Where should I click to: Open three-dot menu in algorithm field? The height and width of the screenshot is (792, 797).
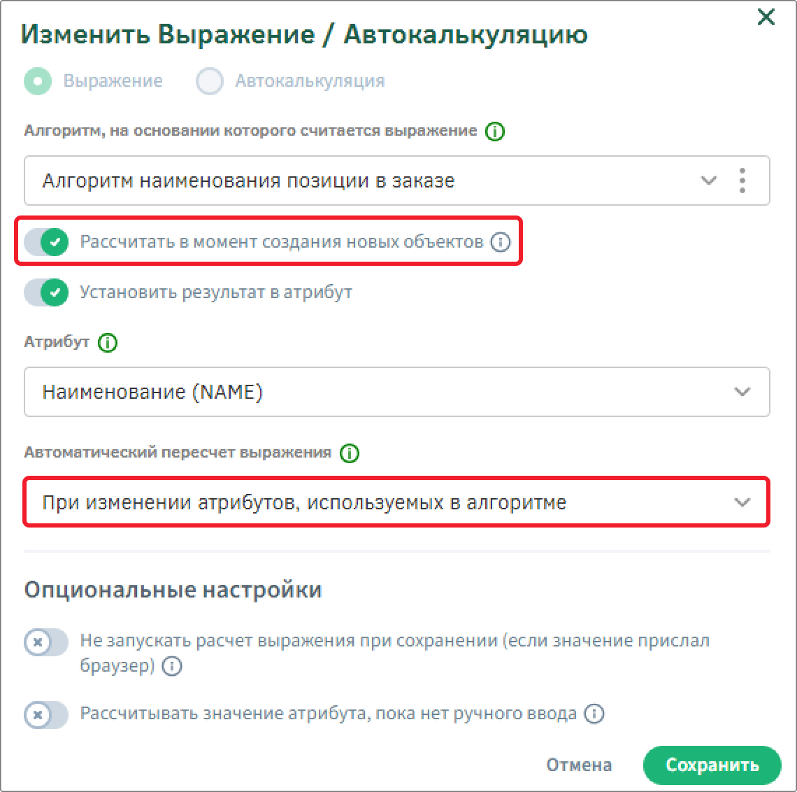(x=742, y=181)
